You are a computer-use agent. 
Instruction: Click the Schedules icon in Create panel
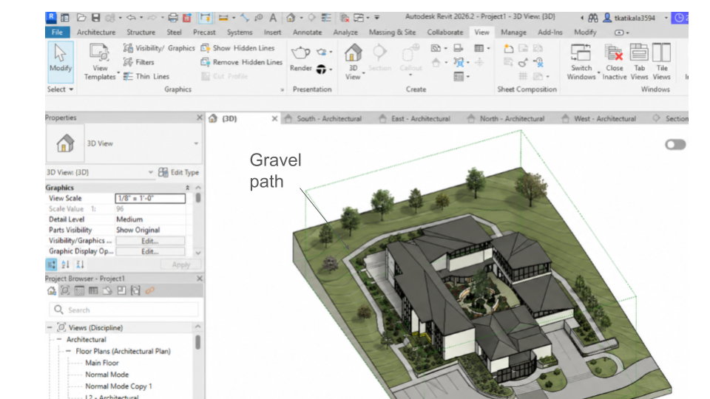click(x=479, y=48)
